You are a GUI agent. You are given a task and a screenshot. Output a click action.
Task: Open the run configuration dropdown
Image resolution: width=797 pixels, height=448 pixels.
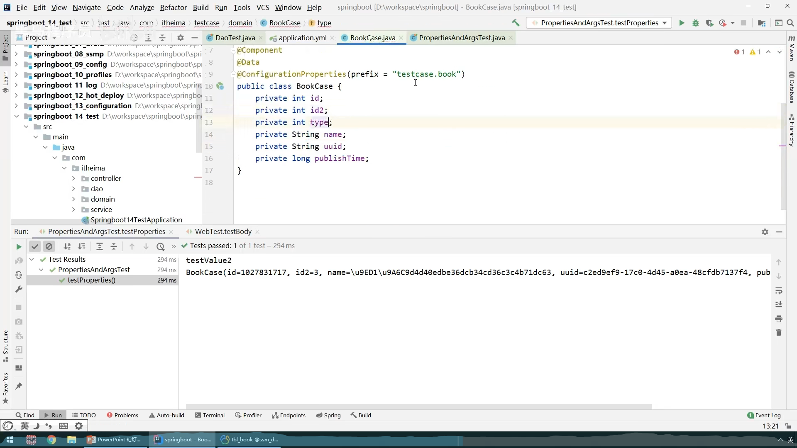665,23
